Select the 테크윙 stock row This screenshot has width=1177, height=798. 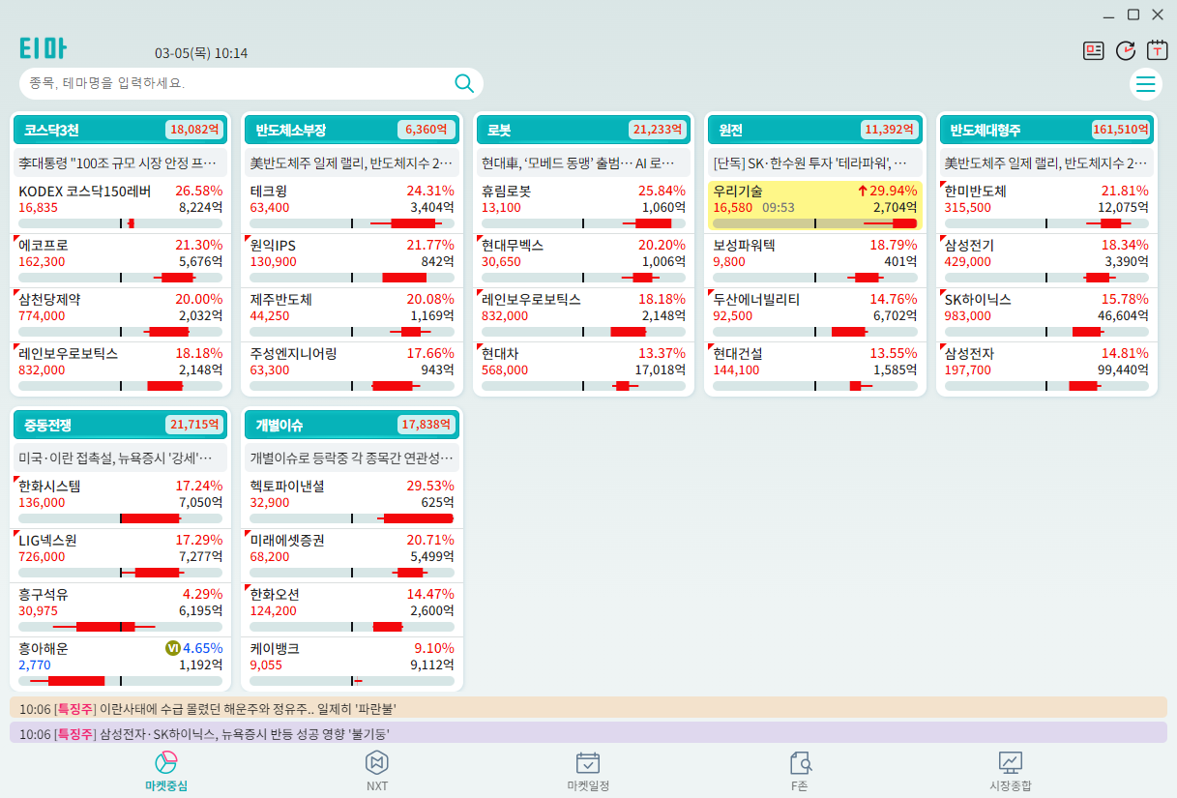(x=352, y=206)
